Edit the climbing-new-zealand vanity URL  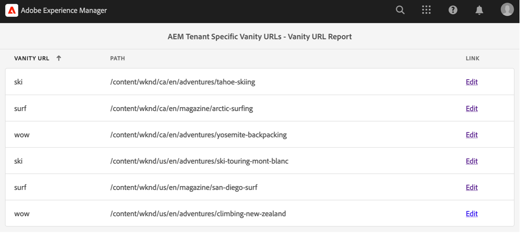click(x=472, y=214)
